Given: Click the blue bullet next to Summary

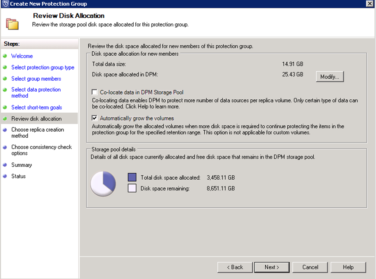Looking at the screenshot, I should (x=5, y=165).
